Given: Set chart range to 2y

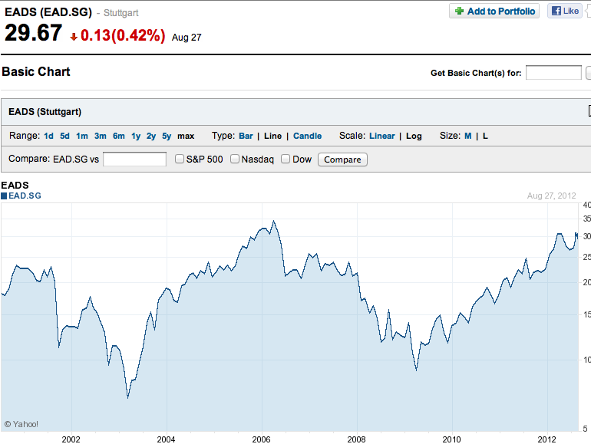Looking at the screenshot, I should (151, 136).
